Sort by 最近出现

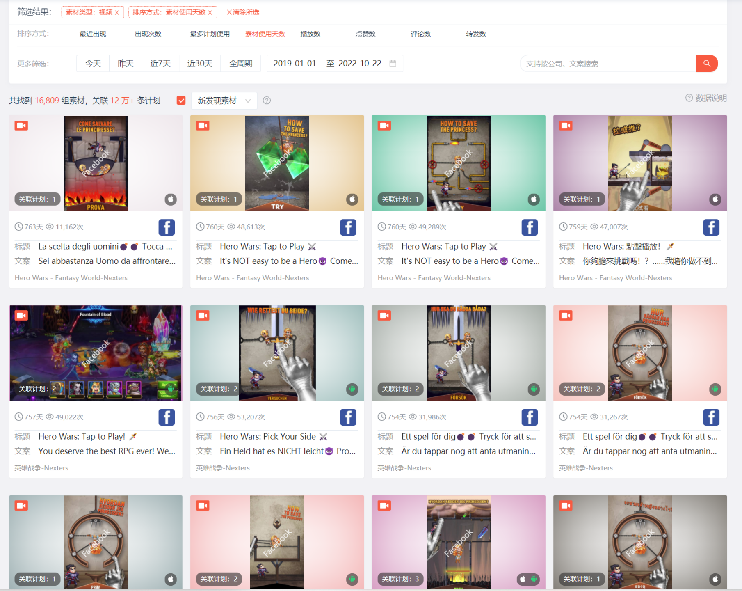(93, 34)
